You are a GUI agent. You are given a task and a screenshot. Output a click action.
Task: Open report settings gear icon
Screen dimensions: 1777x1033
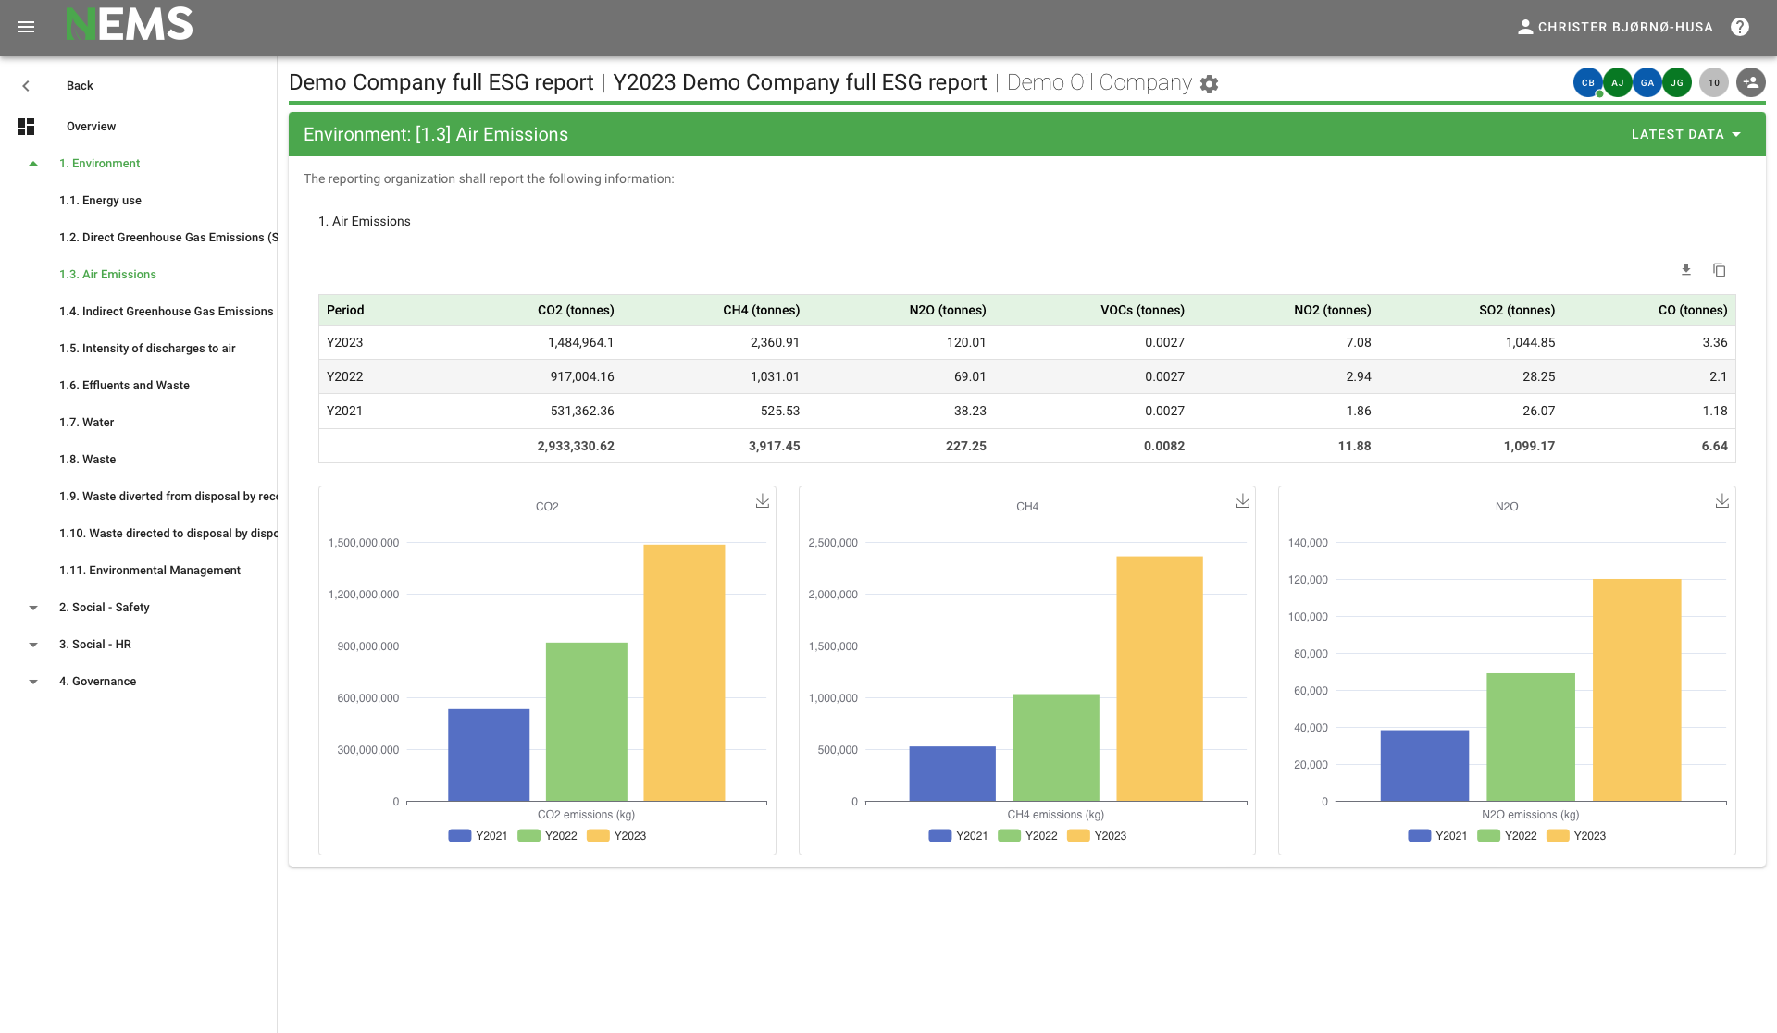tap(1209, 84)
